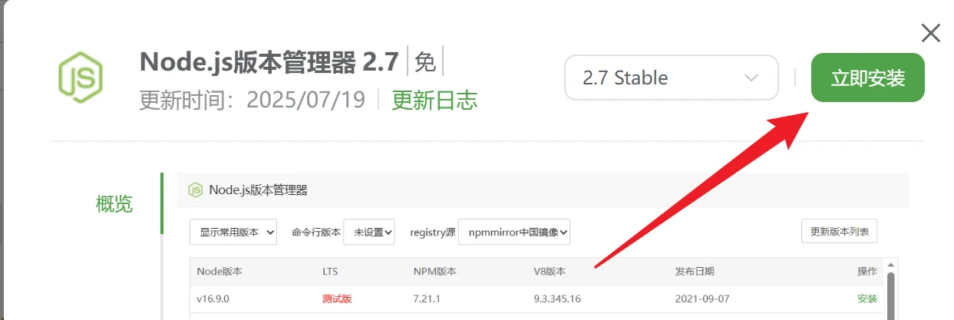Select the 概览 overview tab
The width and height of the screenshot is (954, 320).
pyautogui.click(x=114, y=204)
